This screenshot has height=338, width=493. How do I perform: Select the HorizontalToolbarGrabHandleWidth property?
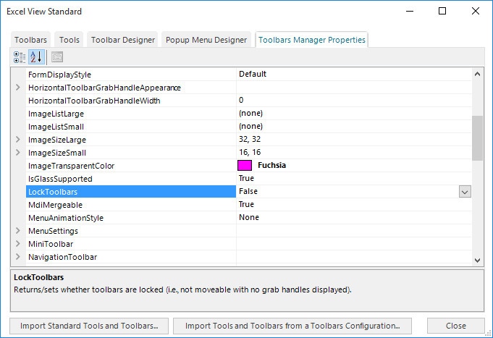[x=94, y=101]
